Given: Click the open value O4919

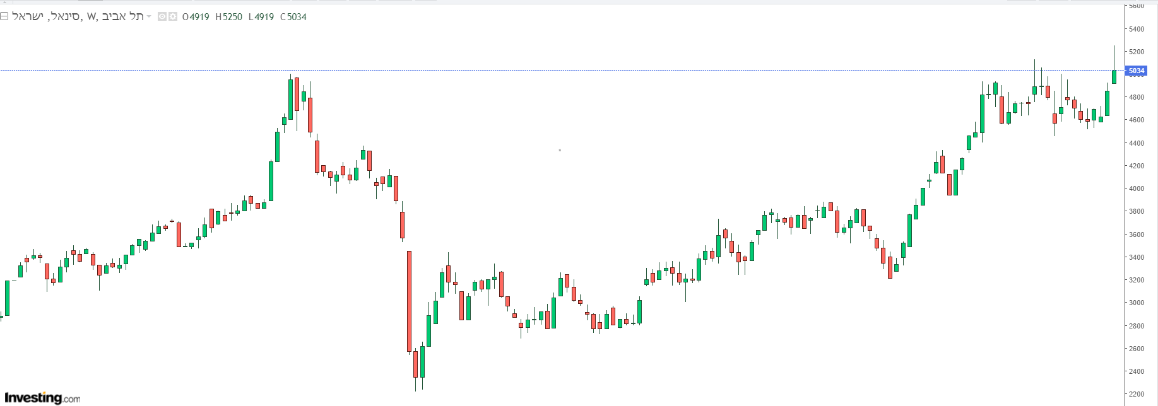Looking at the screenshot, I should tap(196, 17).
